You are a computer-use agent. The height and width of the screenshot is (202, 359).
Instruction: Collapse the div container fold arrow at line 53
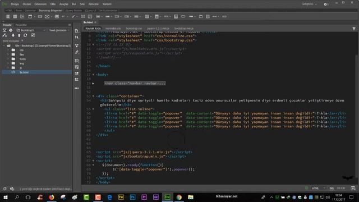click(x=93, y=96)
